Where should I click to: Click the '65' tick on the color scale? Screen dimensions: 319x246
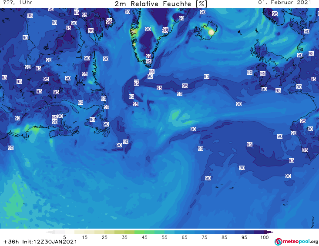pos(185,237)
